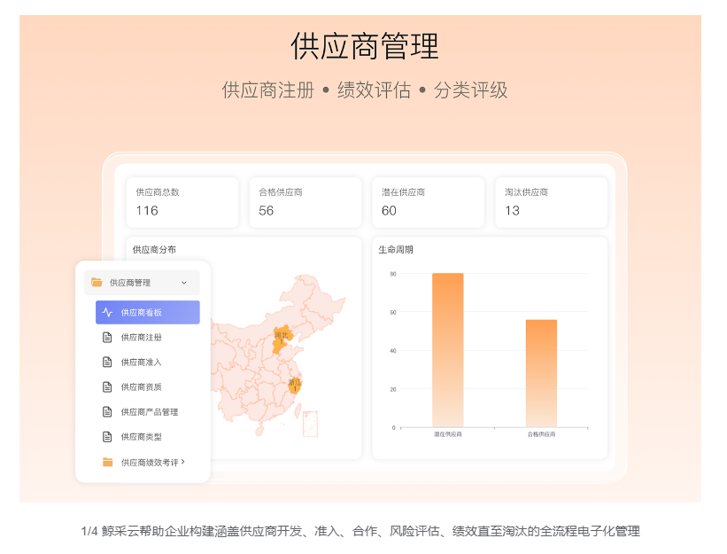The width and height of the screenshot is (727, 554).
Task: Click the 合格供应商 card showing 56
Action: (x=305, y=202)
